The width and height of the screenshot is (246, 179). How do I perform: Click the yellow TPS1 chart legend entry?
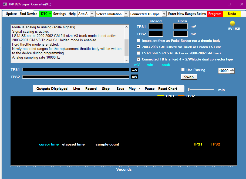click(166, 96)
